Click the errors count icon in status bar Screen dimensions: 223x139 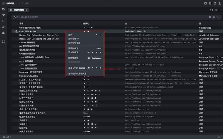4,137
